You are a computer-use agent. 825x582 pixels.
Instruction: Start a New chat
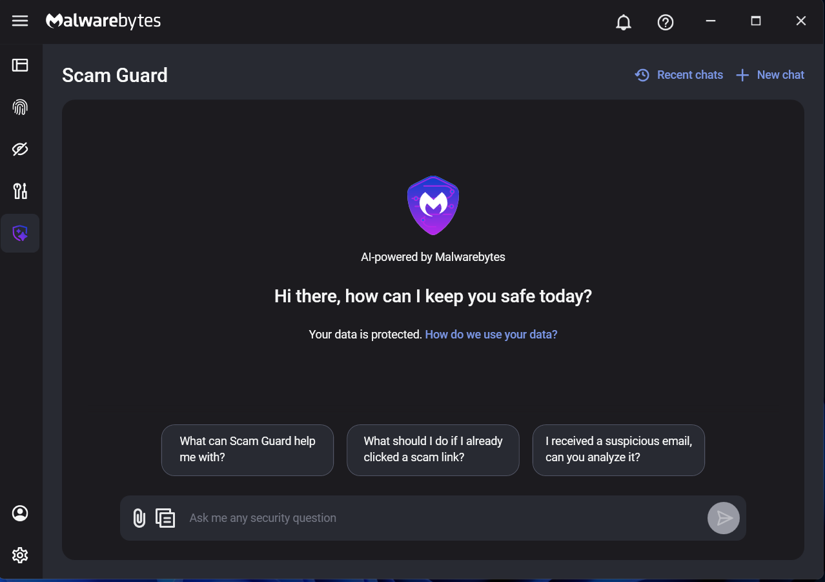[x=771, y=75]
